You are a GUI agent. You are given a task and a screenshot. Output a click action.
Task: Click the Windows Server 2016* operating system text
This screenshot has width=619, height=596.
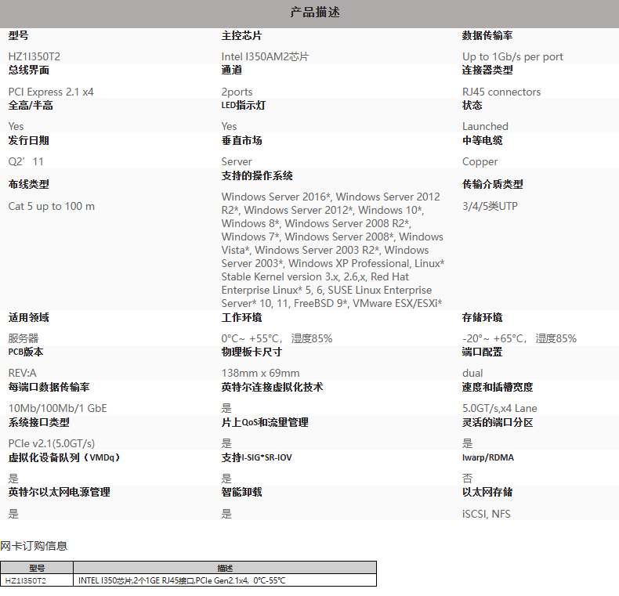tap(277, 197)
